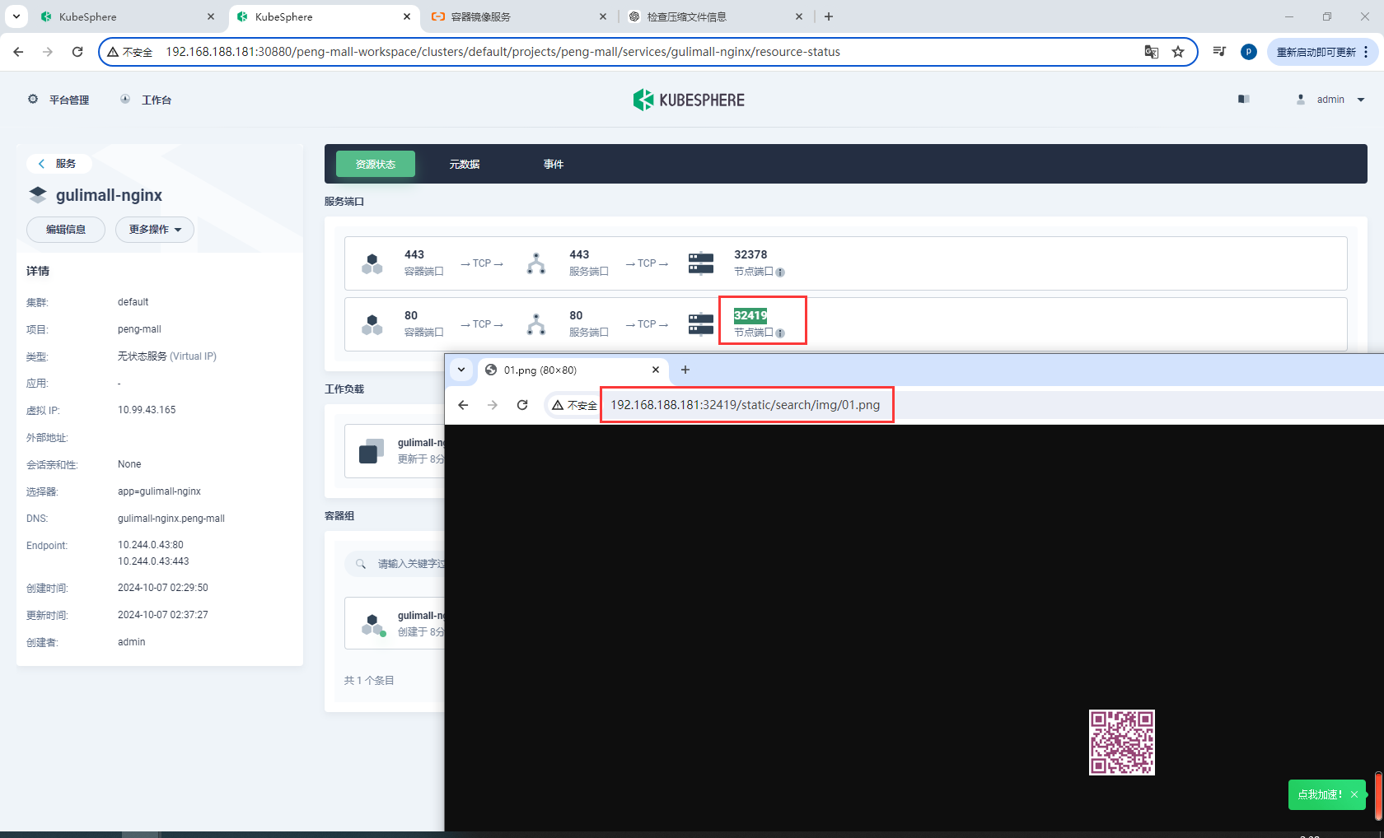
Task: Open new tab in 01.png window
Action: [685, 370]
